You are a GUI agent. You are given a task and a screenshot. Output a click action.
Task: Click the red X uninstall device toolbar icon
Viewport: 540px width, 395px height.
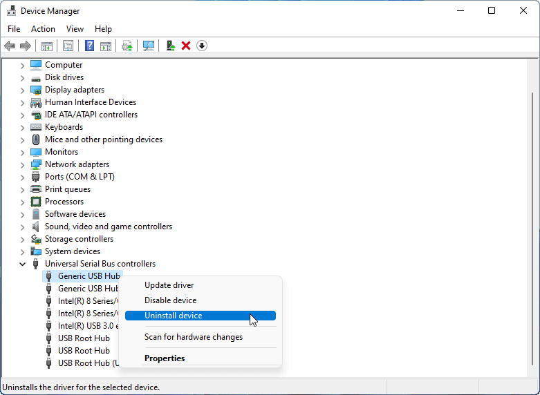tap(186, 46)
